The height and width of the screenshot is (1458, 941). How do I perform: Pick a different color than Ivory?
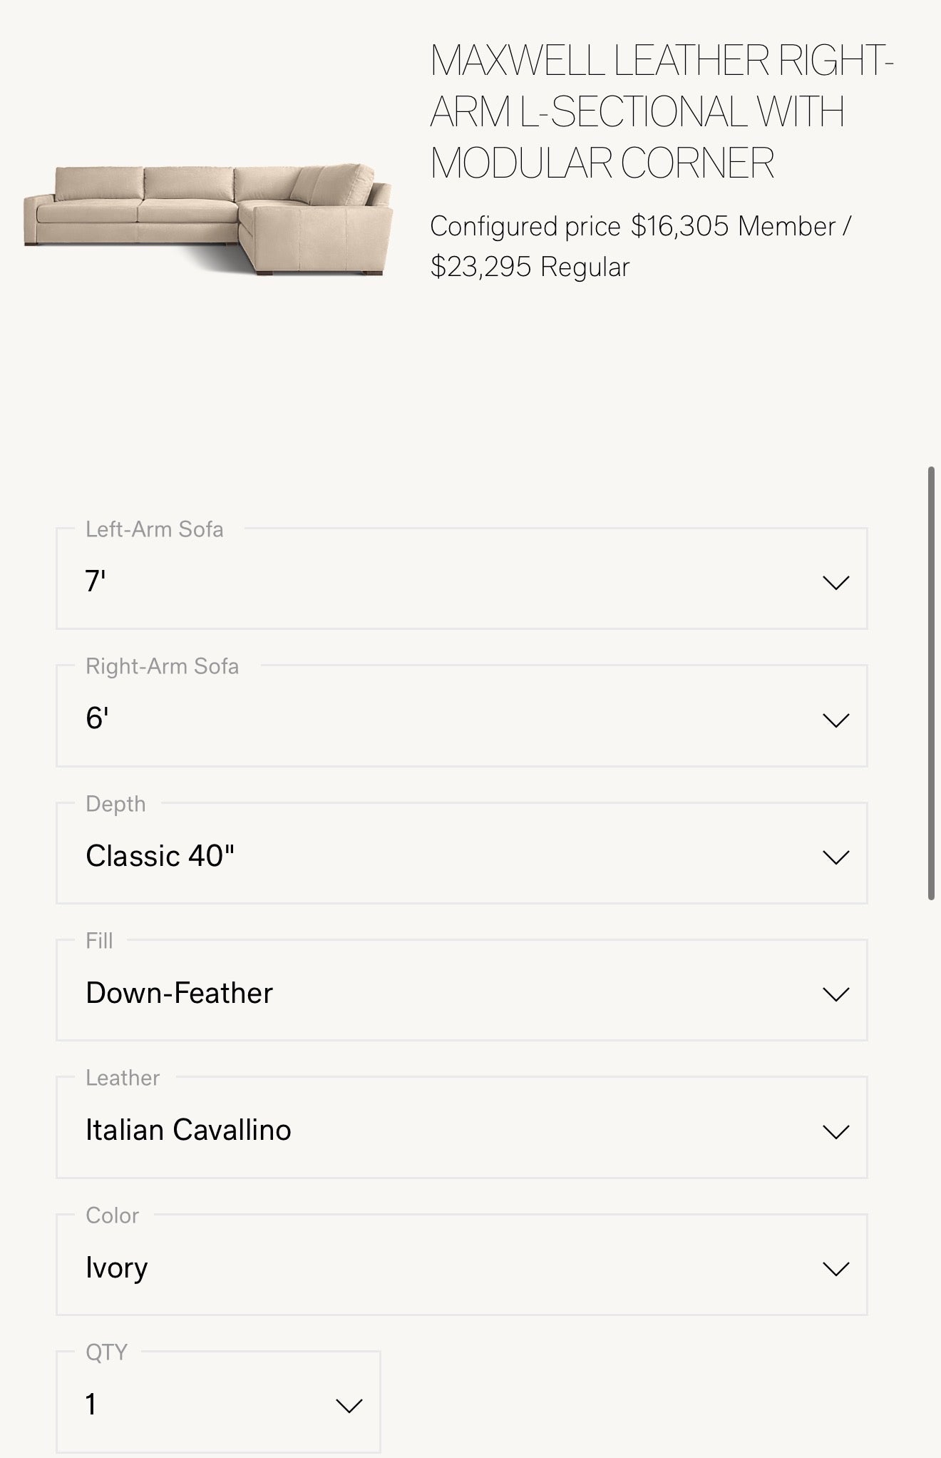(x=461, y=1265)
